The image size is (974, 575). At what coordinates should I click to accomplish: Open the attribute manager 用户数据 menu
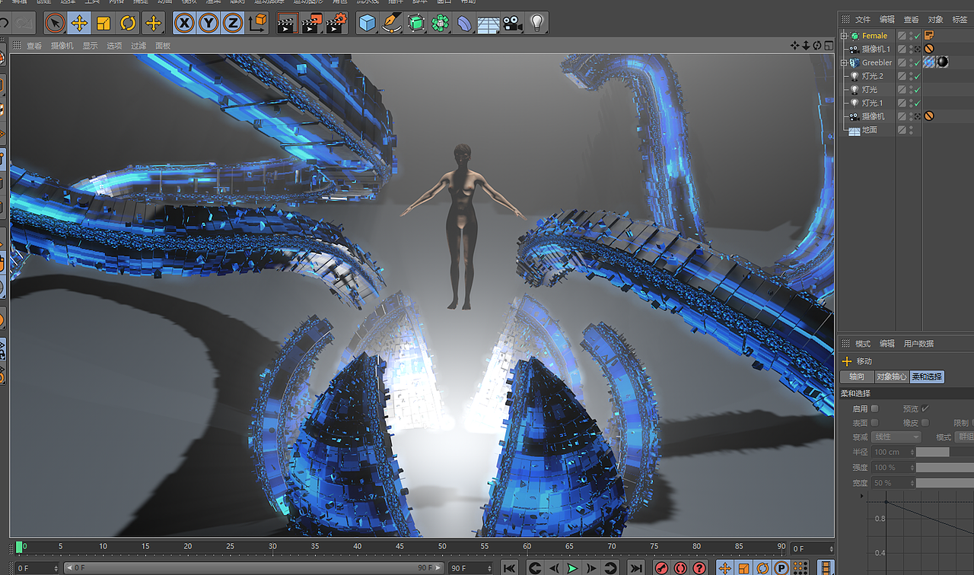[918, 344]
